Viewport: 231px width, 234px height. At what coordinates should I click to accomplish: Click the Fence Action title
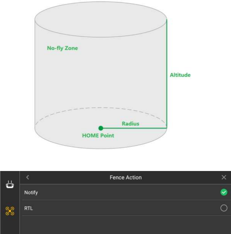click(125, 177)
